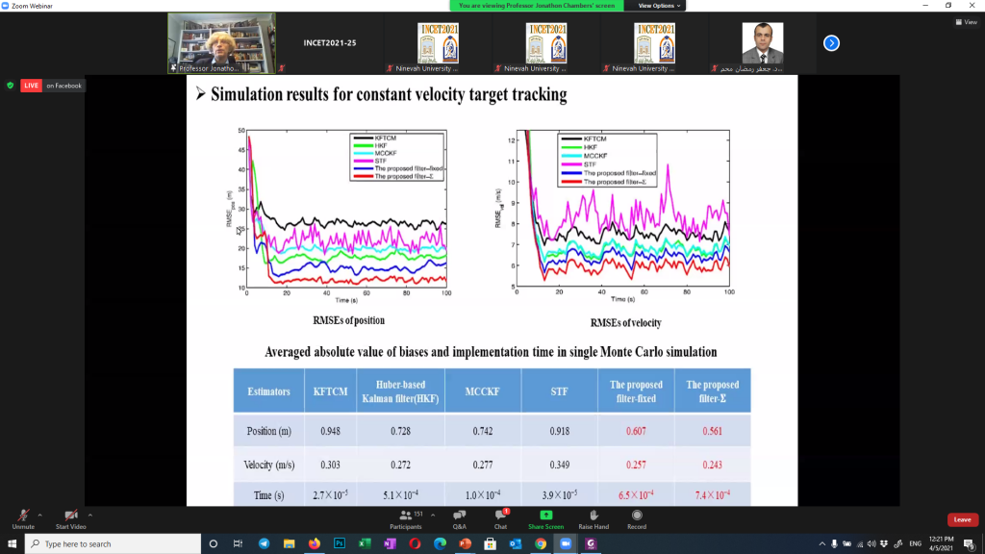The width and height of the screenshot is (985, 554).
Task: Leave the webinar using the red Leave button
Action: tap(962, 519)
